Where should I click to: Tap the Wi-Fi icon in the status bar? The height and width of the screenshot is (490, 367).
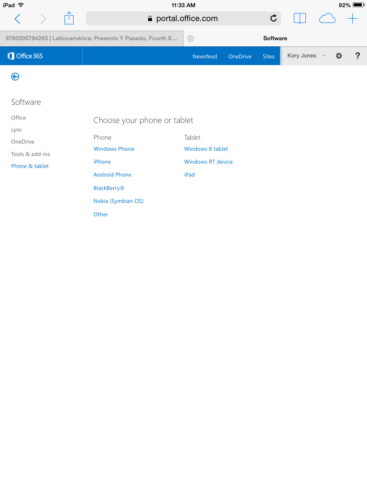click(x=21, y=5)
